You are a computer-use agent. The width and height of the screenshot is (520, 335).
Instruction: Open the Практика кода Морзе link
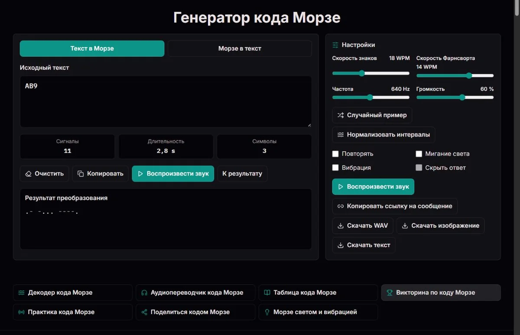click(x=73, y=312)
